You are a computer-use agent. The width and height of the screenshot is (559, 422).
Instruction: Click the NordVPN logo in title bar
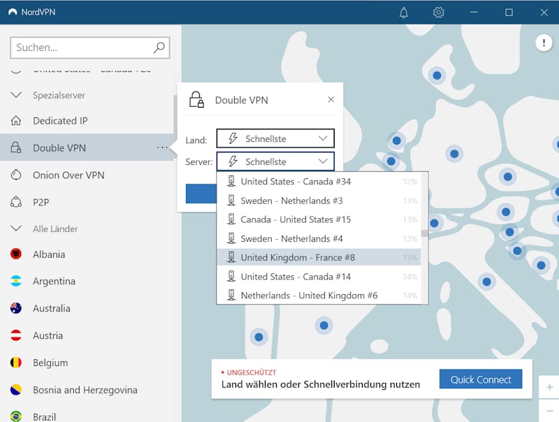point(13,12)
